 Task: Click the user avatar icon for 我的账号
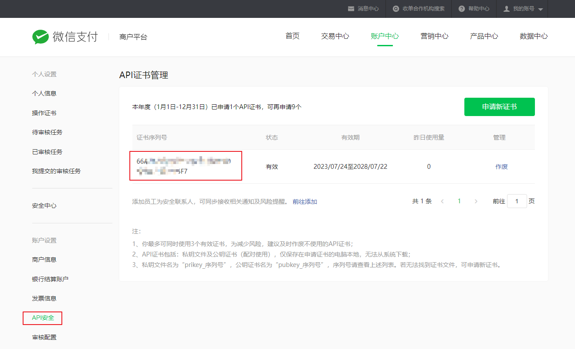507,9
